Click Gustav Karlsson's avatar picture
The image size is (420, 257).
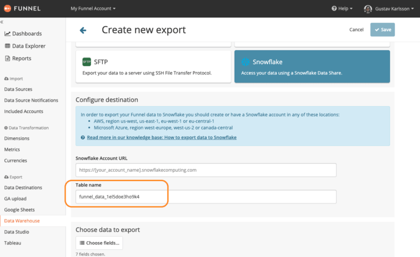(x=368, y=9)
